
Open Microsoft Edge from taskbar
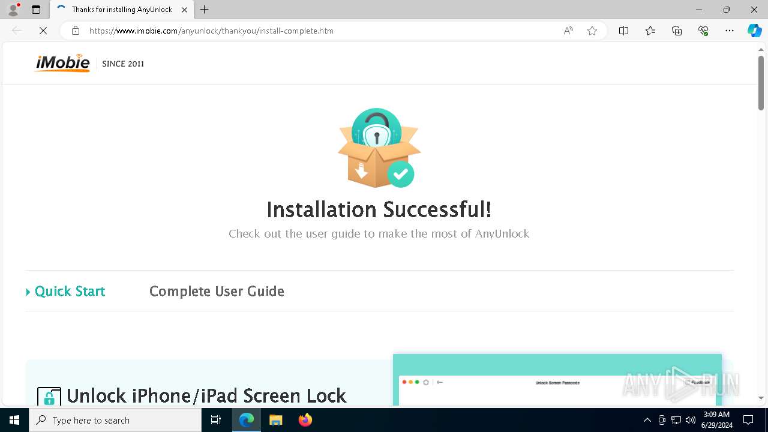point(247,420)
